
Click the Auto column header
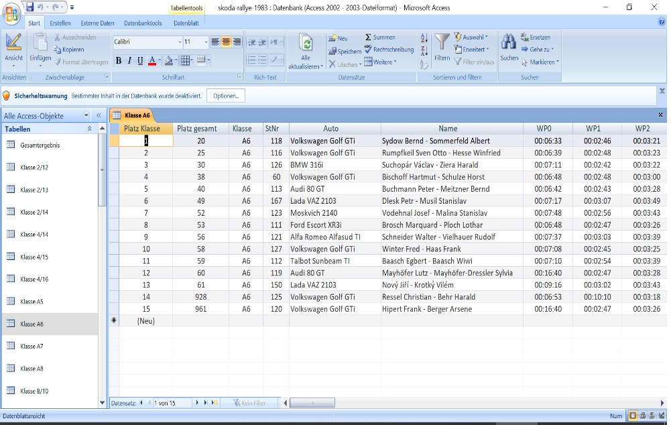click(x=335, y=129)
